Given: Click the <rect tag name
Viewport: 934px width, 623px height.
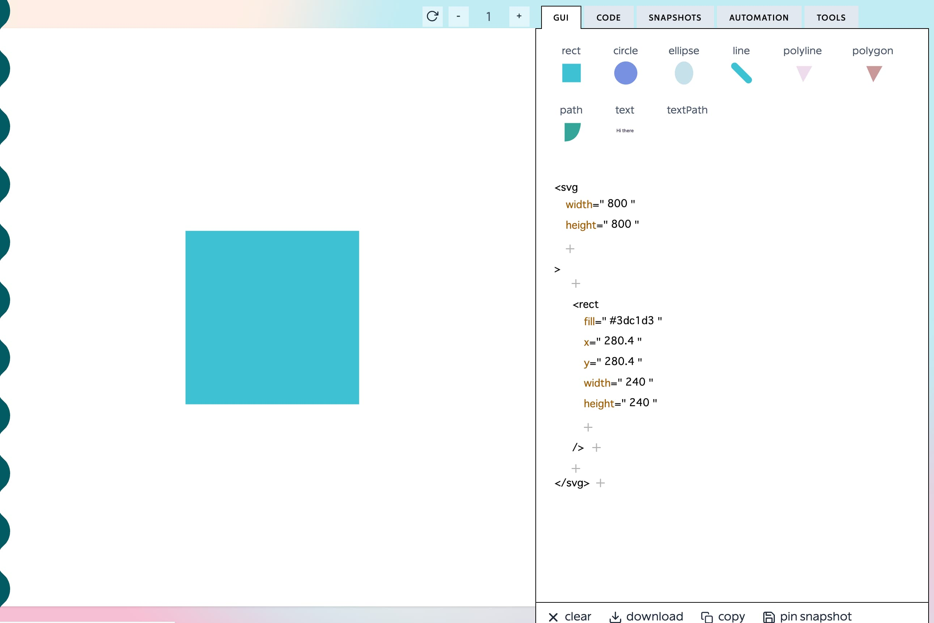Looking at the screenshot, I should pyautogui.click(x=585, y=305).
